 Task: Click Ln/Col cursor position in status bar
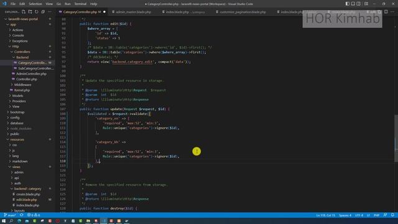point(326,215)
